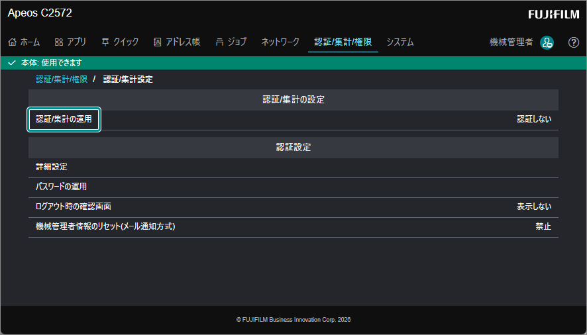Click the FUJIFILM Business Innovation Corp. copyright text

pos(293,320)
